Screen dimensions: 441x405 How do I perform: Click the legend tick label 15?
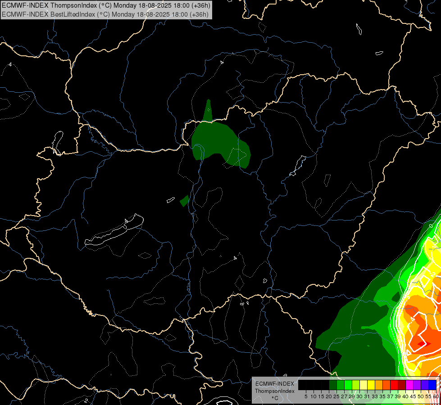[x=321, y=396]
